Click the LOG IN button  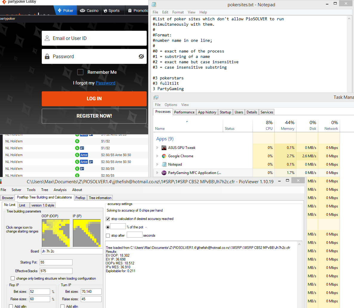[94, 99]
